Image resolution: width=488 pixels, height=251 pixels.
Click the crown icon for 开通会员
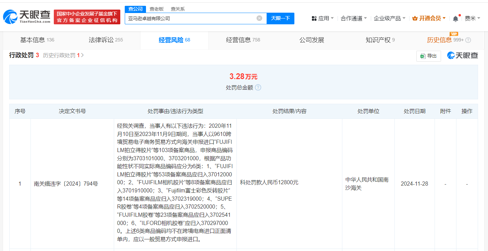415,18
